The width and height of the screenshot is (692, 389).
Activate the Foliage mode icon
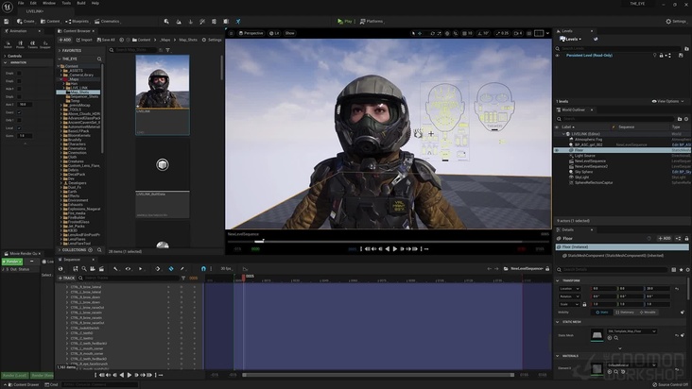click(190, 21)
